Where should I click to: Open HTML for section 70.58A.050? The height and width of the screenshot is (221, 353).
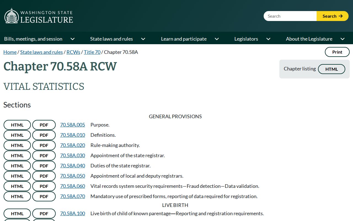[17, 176]
